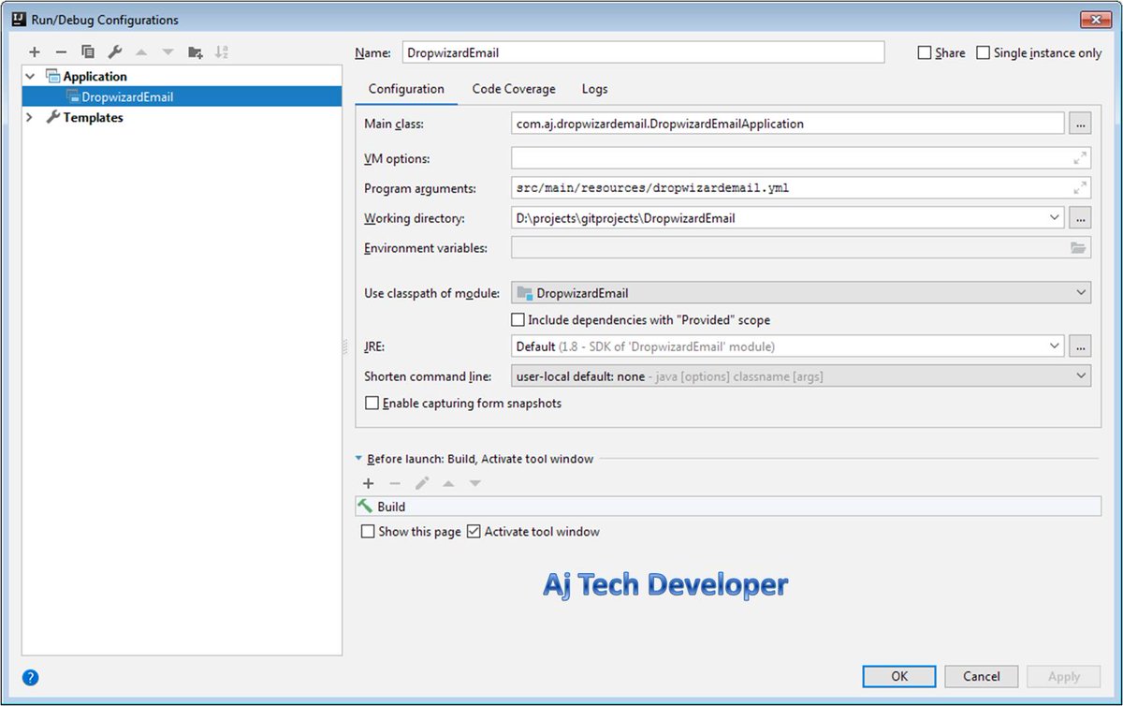Image resolution: width=1123 pixels, height=706 pixels.
Task: Switch to the Code Coverage tab
Action: point(513,89)
